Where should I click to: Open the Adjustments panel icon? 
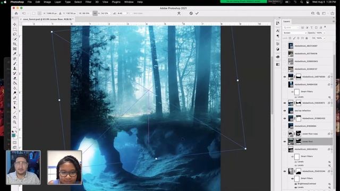tap(278, 49)
